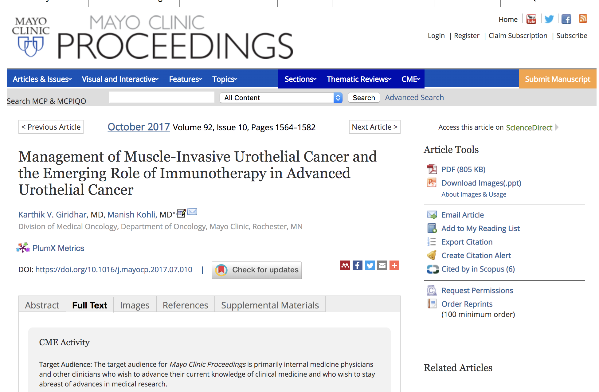This screenshot has height=392, width=599.
Task: Click the Submit Manuscript button
Action: pyautogui.click(x=558, y=79)
